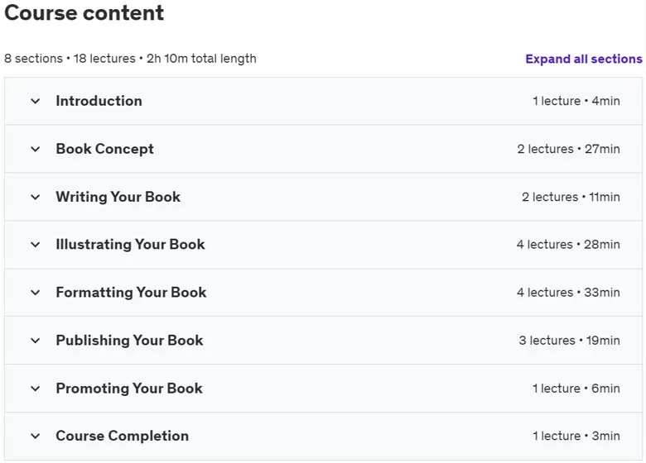
Task: Open the Course Completion section heading
Action: (123, 436)
